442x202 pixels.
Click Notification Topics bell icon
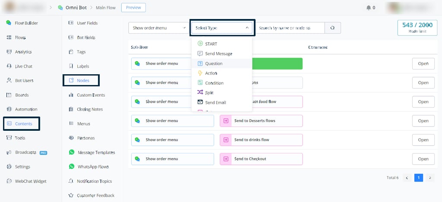(71, 181)
